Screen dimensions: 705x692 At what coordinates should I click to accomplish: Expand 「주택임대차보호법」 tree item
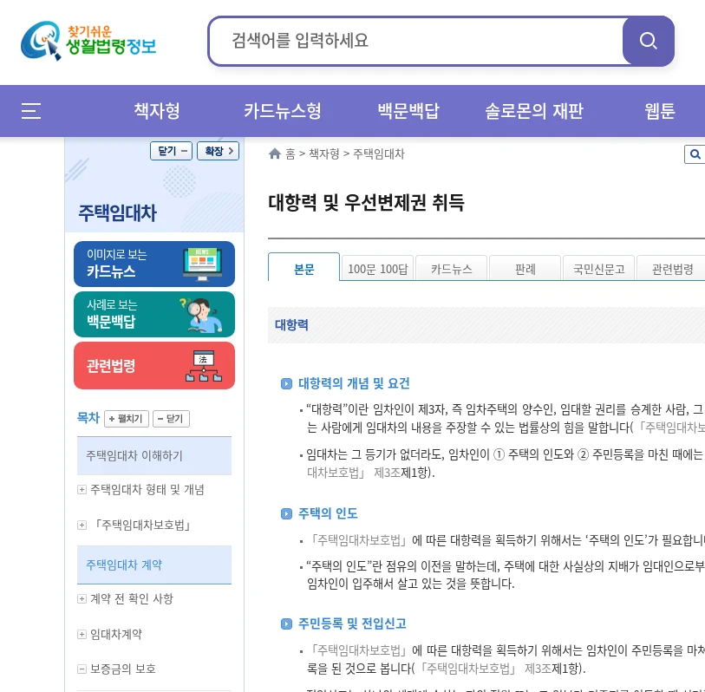pyautogui.click(x=82, y=526)
